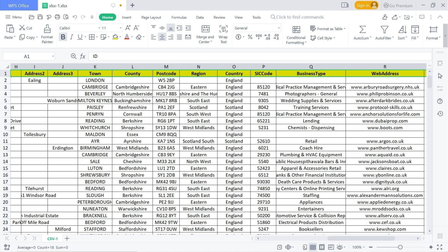Click the Sign in button

coord(365,5)
